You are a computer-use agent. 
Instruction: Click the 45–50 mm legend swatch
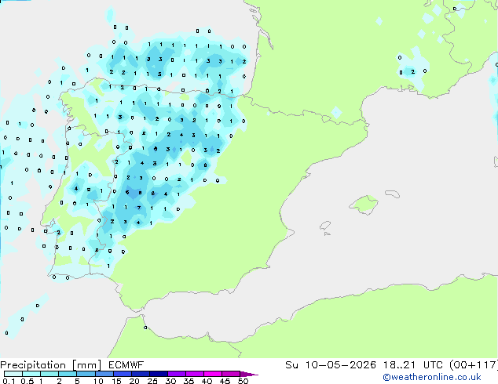pos(231,374)
